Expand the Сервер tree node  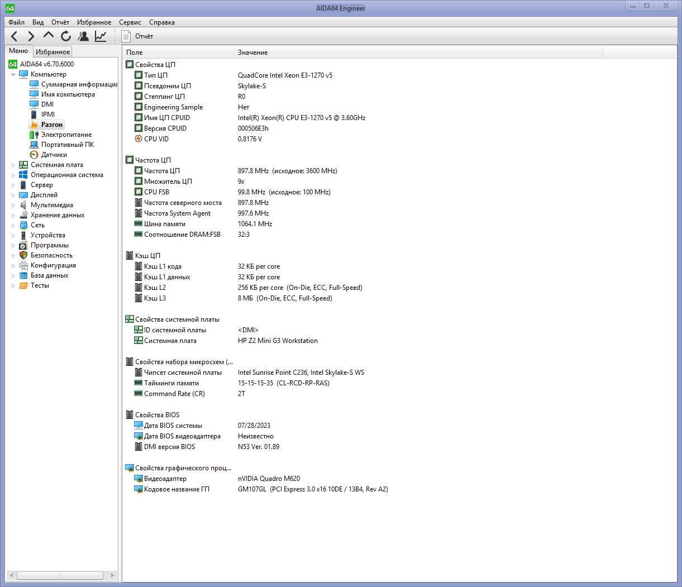click(13, 185)
